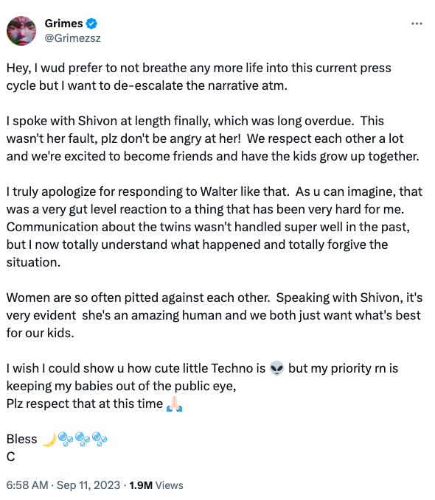Click the alien emoji after Techno
Screen dimensions: 435x500
[276, 368]
